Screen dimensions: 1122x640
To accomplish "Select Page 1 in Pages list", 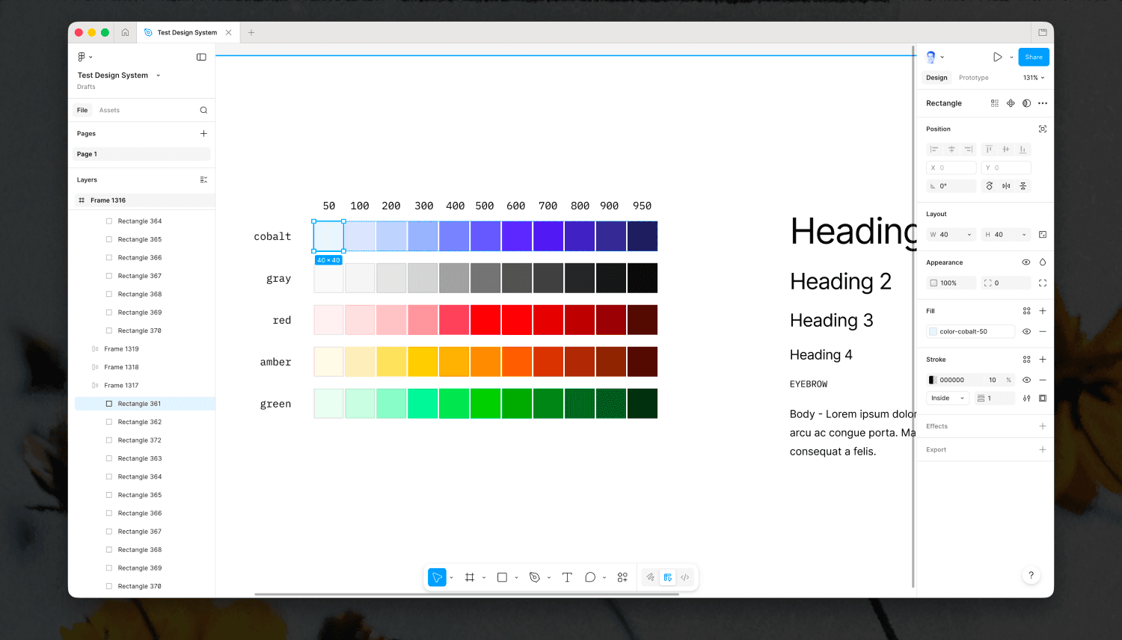I will click(x=142, y=154).
